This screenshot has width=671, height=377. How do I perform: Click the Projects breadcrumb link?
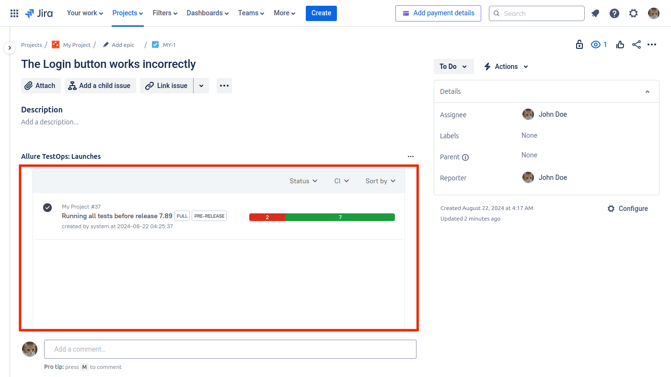tap(32, 45)
